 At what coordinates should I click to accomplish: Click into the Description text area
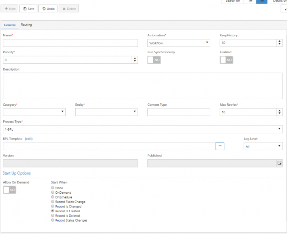coord(142,86)
